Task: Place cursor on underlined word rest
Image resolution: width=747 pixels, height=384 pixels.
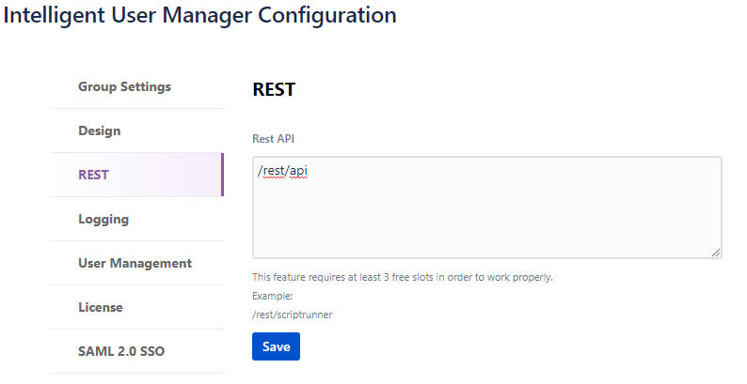Action: tap(273, 172)
